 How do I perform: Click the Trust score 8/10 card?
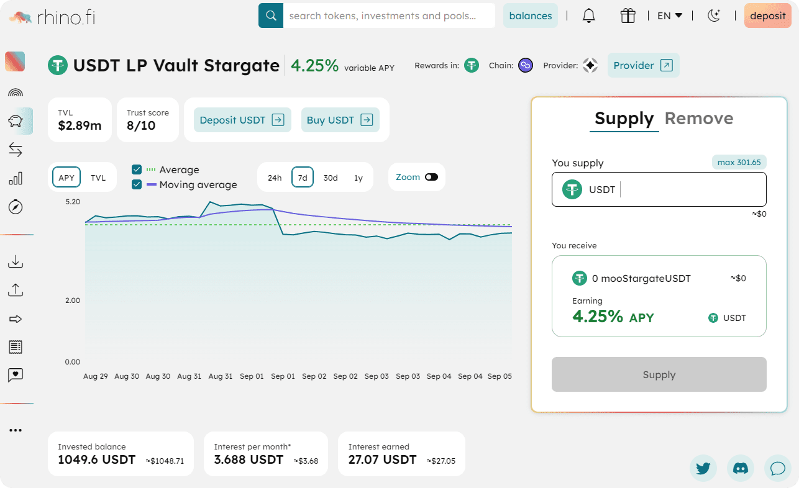coord(148,120)
